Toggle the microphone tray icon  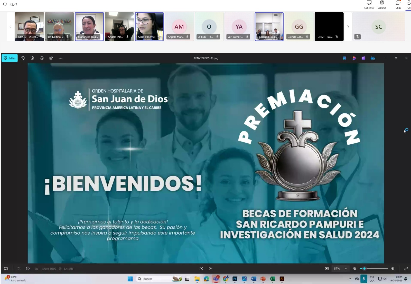coord(364,279)
